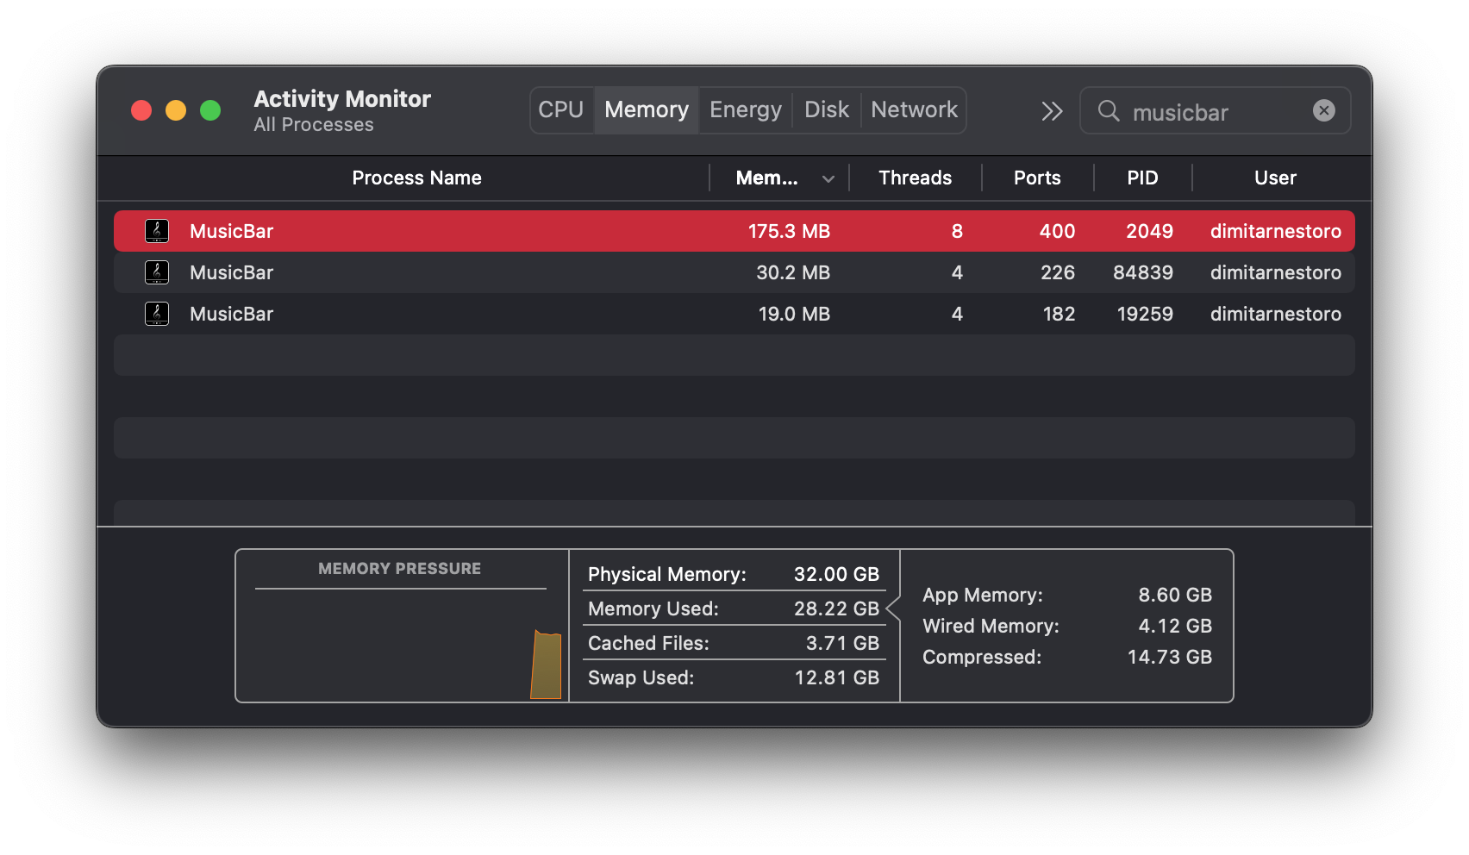This screenshot has width=1469, height=855.
Task: Click the 30.2 MB memory value
Action: coord(793,272)
